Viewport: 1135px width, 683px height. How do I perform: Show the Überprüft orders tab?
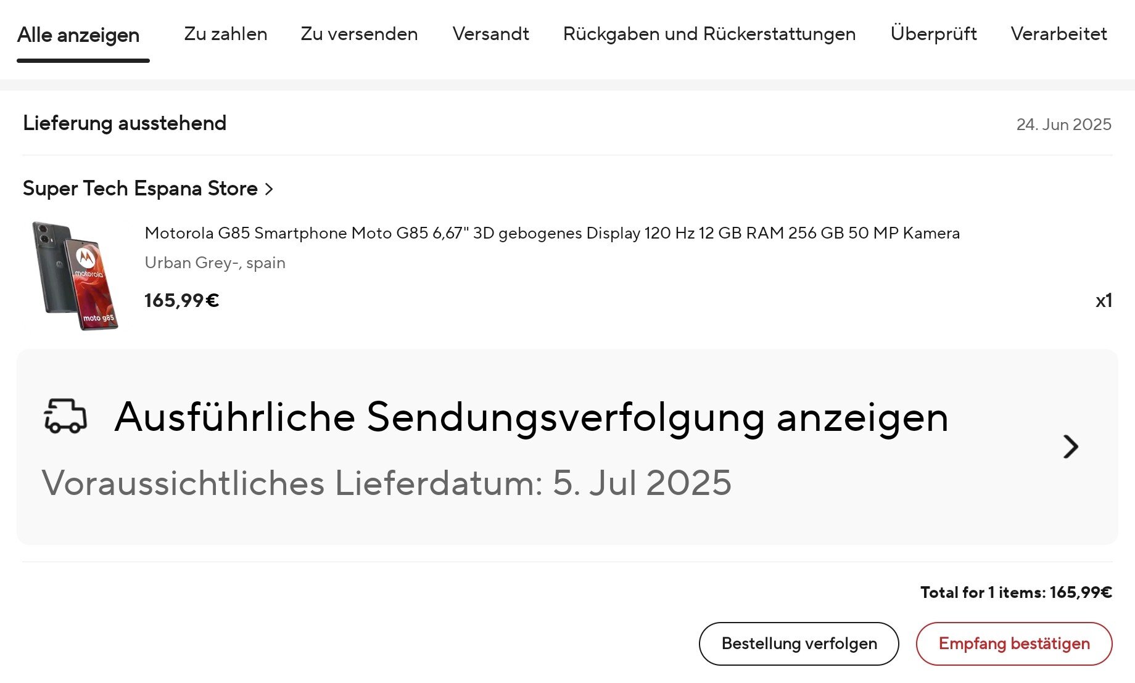coord(933,34)
